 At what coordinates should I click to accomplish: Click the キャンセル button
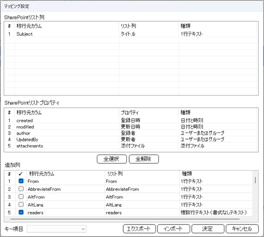pos(242,229)
